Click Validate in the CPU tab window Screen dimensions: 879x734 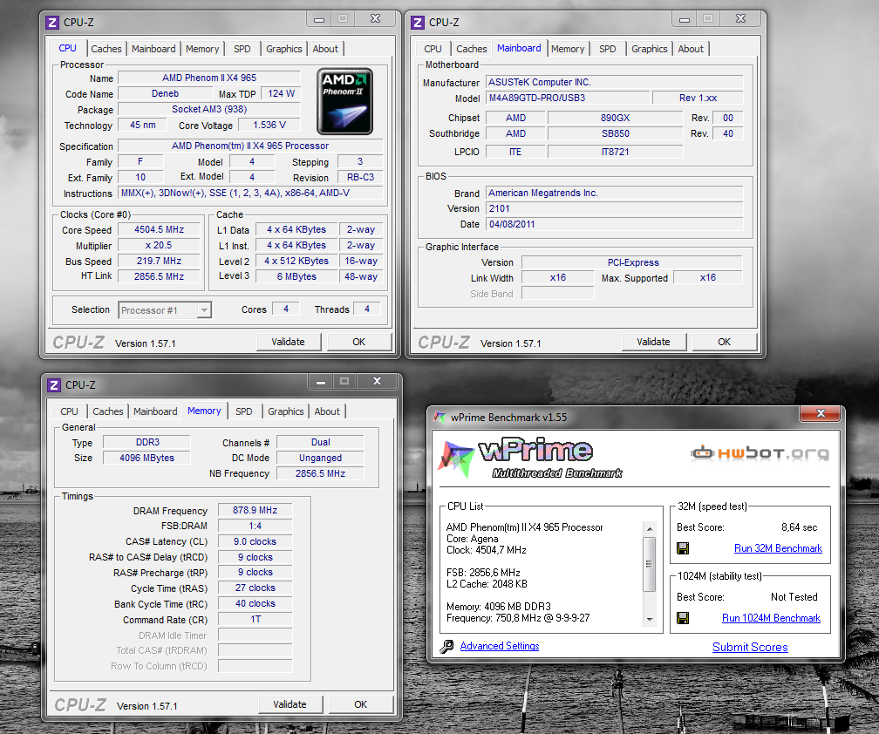(x=288, y=342)
